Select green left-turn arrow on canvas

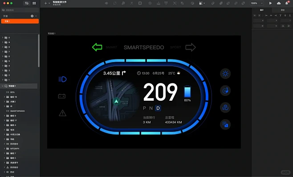pyautogui.click(x=97, y=47)
